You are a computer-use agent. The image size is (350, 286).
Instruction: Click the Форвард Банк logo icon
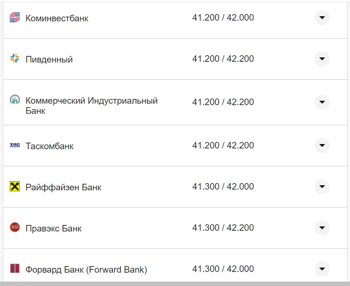coord(14,269)
